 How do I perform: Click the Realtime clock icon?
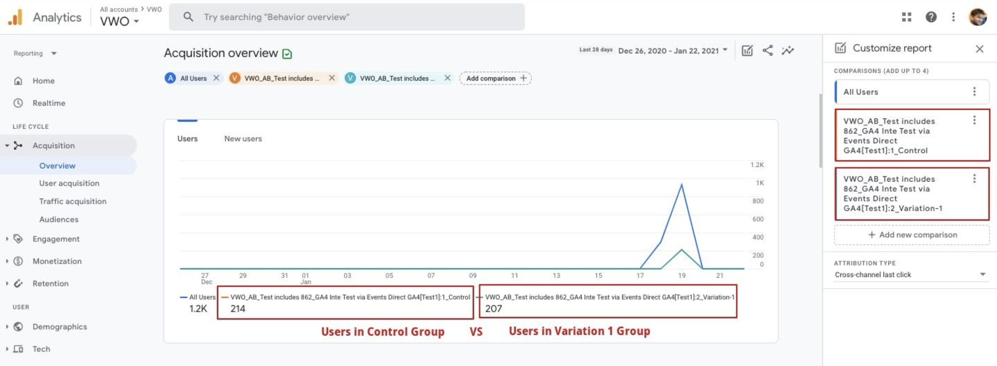(x=18, y=103)
